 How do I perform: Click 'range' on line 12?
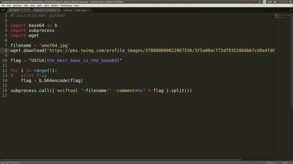(x=40, y=71)
